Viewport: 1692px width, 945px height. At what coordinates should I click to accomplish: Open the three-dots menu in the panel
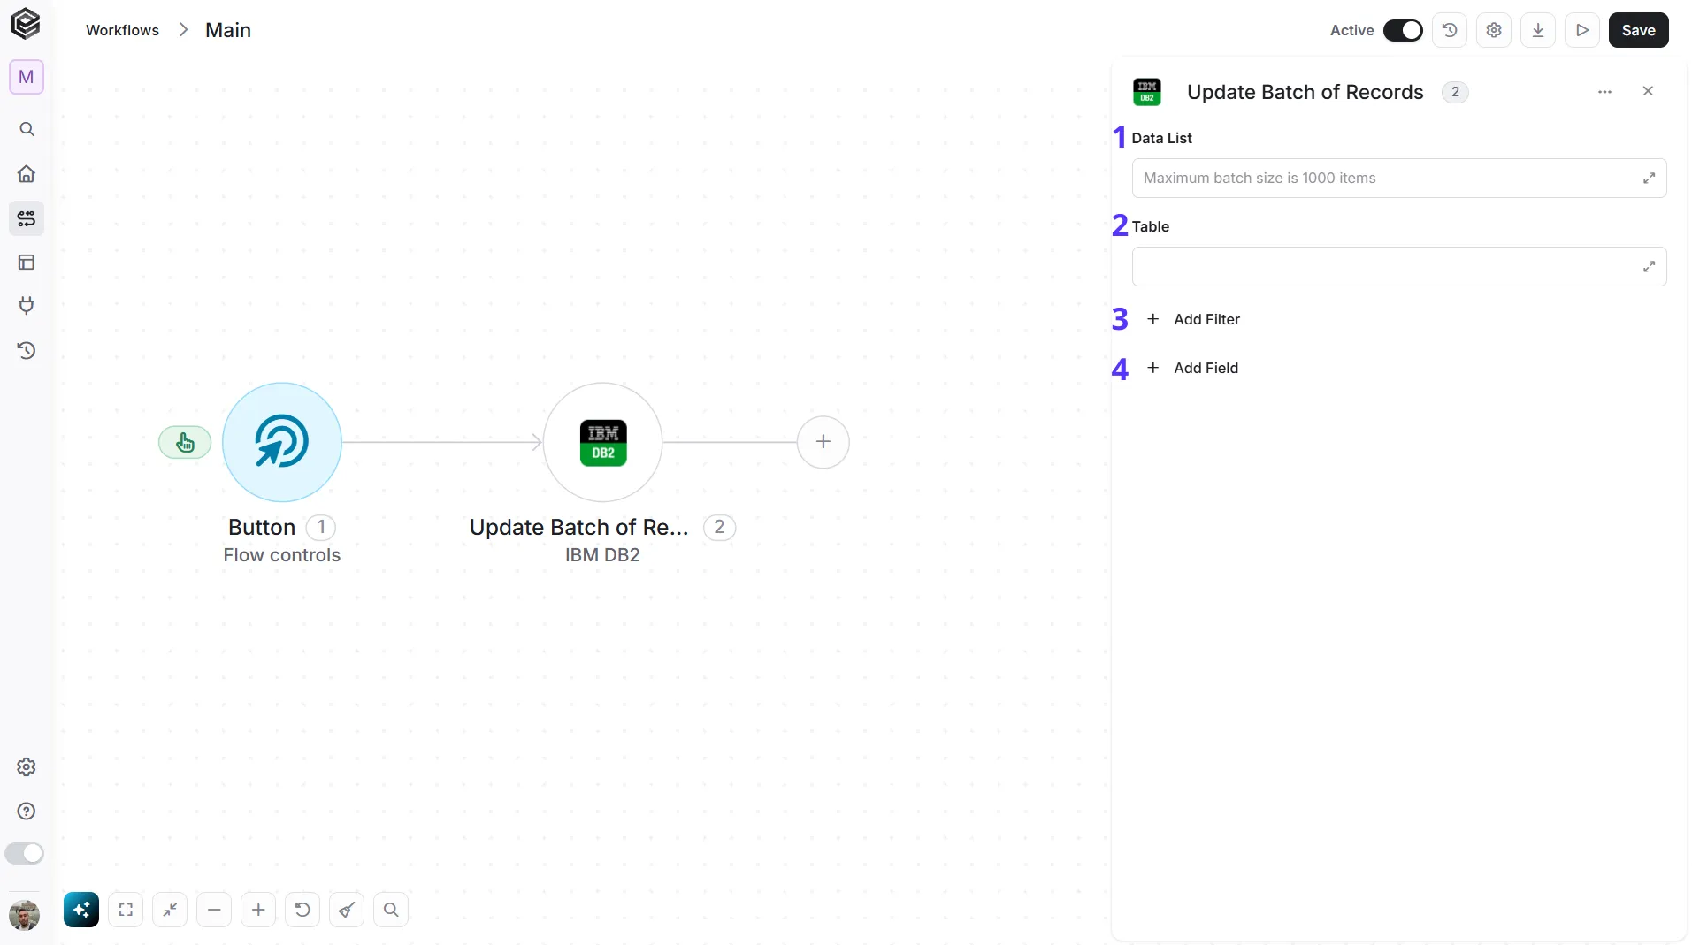1604,92
